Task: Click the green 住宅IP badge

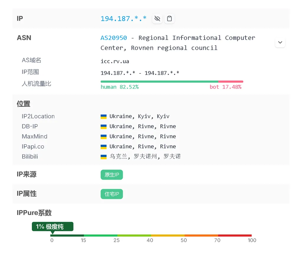Action: click(111, 194)
